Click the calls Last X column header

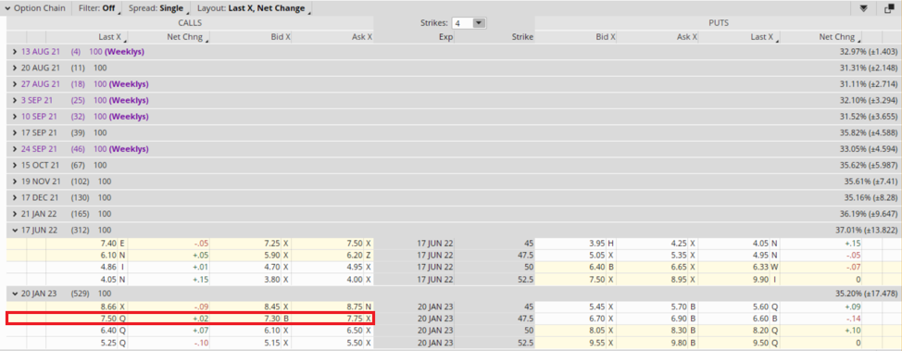coord(110,37)
